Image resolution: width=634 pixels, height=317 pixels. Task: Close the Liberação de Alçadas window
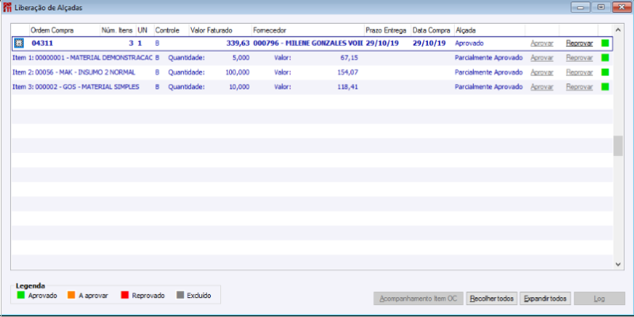click(622, 7)
